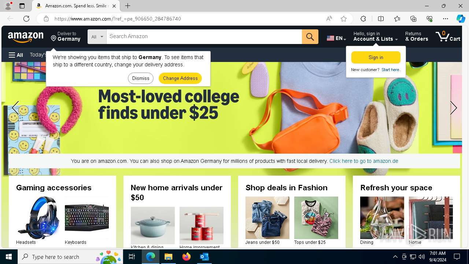Viewport: 469px width, 264px height.
Task: Click the Read aloud icon in the address bar
Action: tap(329, 19)
